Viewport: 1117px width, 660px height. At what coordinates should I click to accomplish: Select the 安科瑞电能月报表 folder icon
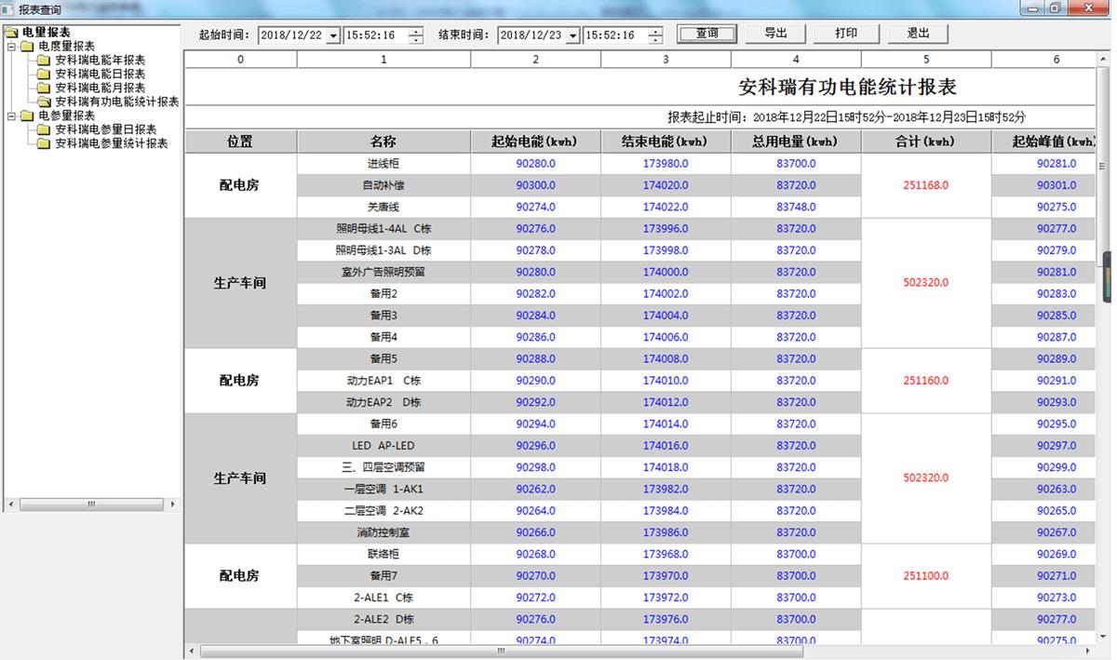pos(43,88)
